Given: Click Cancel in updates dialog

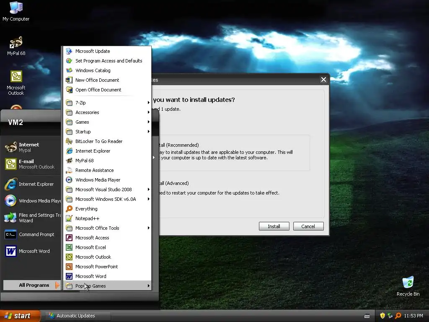Looking at the screenshot, I should (308, 226).
